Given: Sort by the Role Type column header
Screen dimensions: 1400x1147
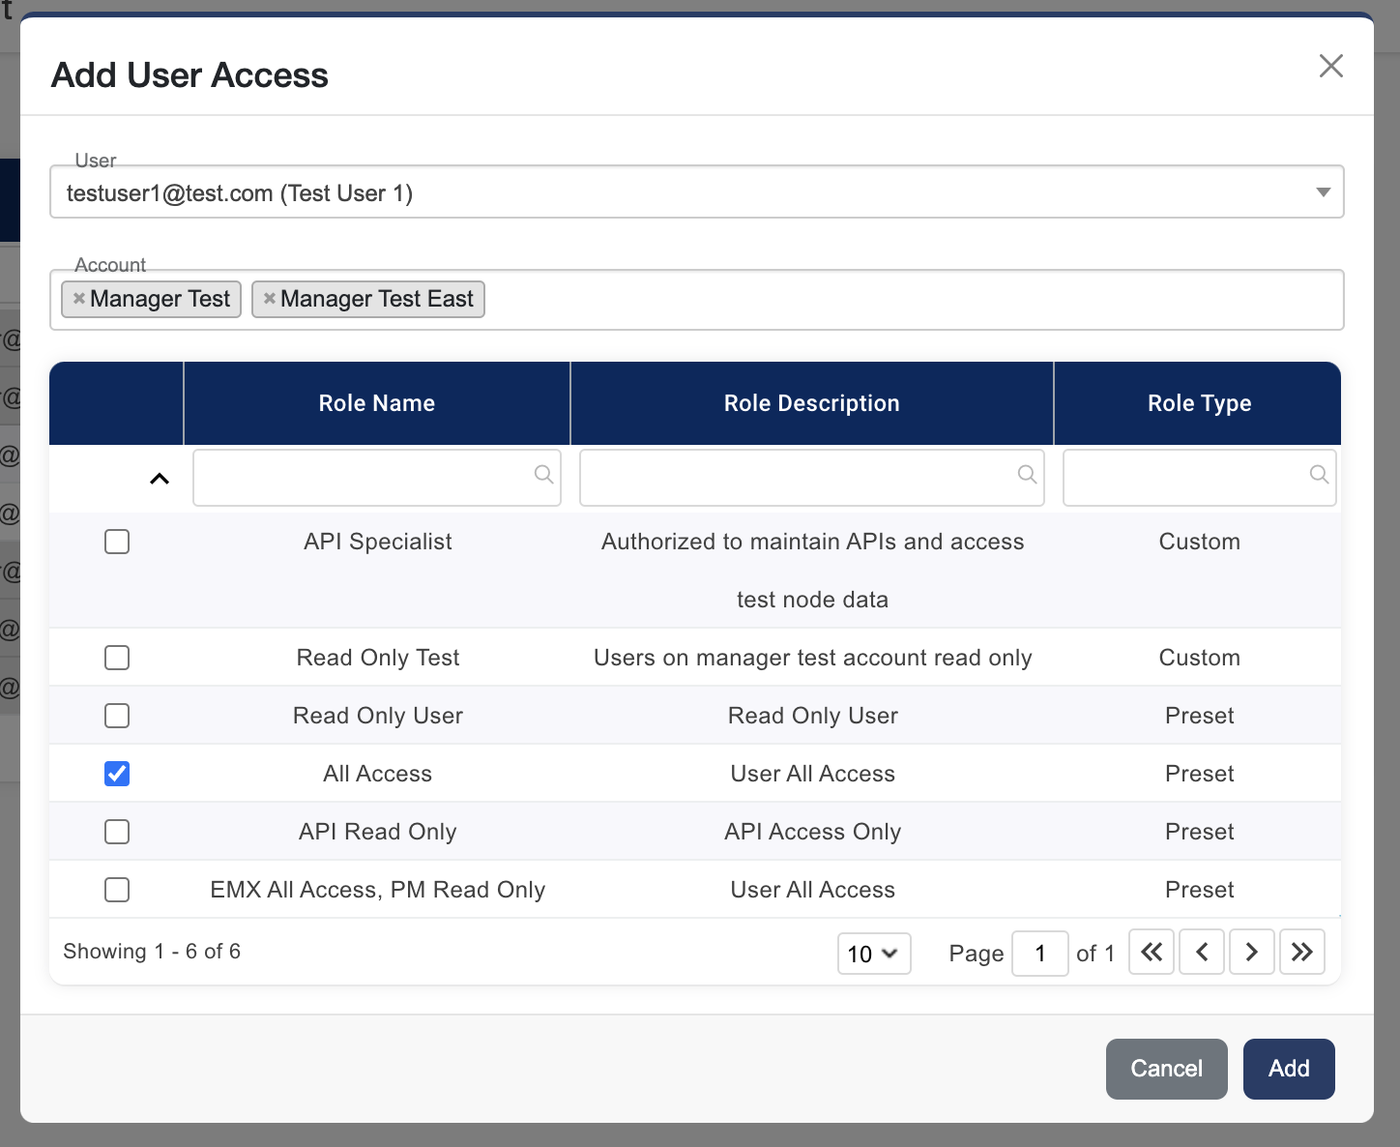Looking at the screenshot, I should point(1198,403).
